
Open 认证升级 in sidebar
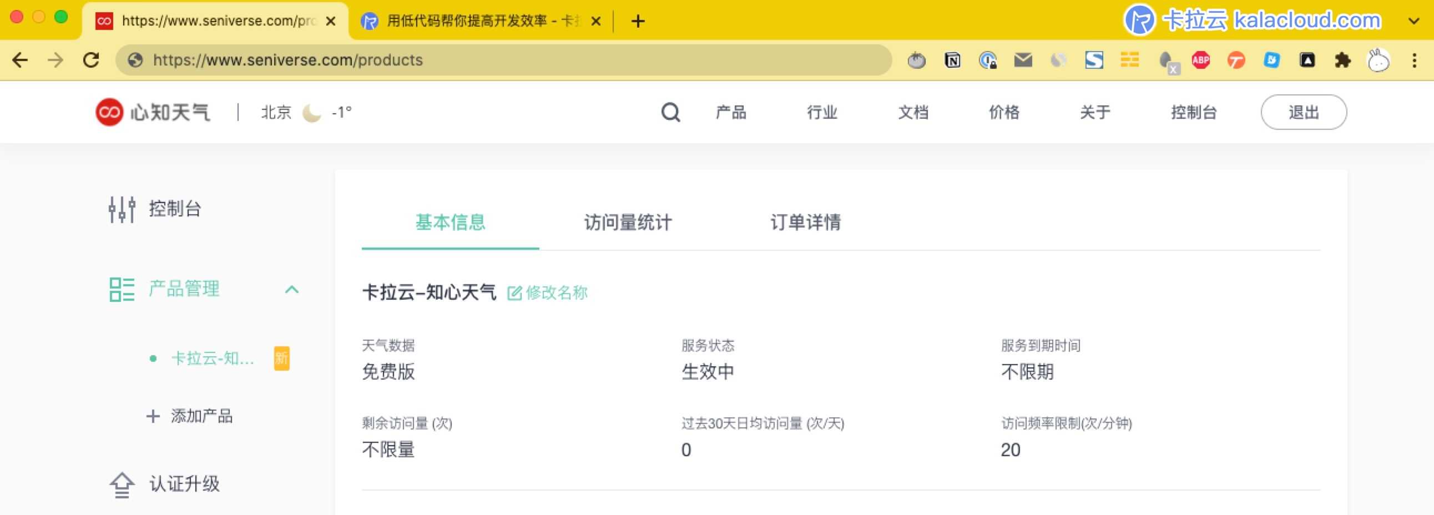click(x=184, y=484)
